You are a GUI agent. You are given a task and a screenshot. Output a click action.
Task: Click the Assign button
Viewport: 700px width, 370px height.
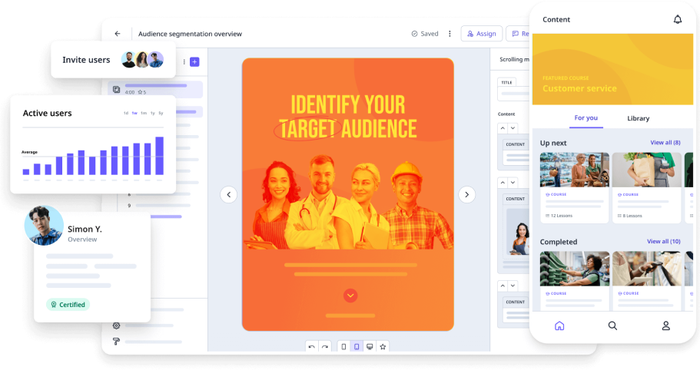[x=481, y=34]
